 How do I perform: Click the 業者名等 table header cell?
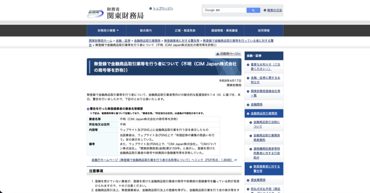(x=102, y=119)
